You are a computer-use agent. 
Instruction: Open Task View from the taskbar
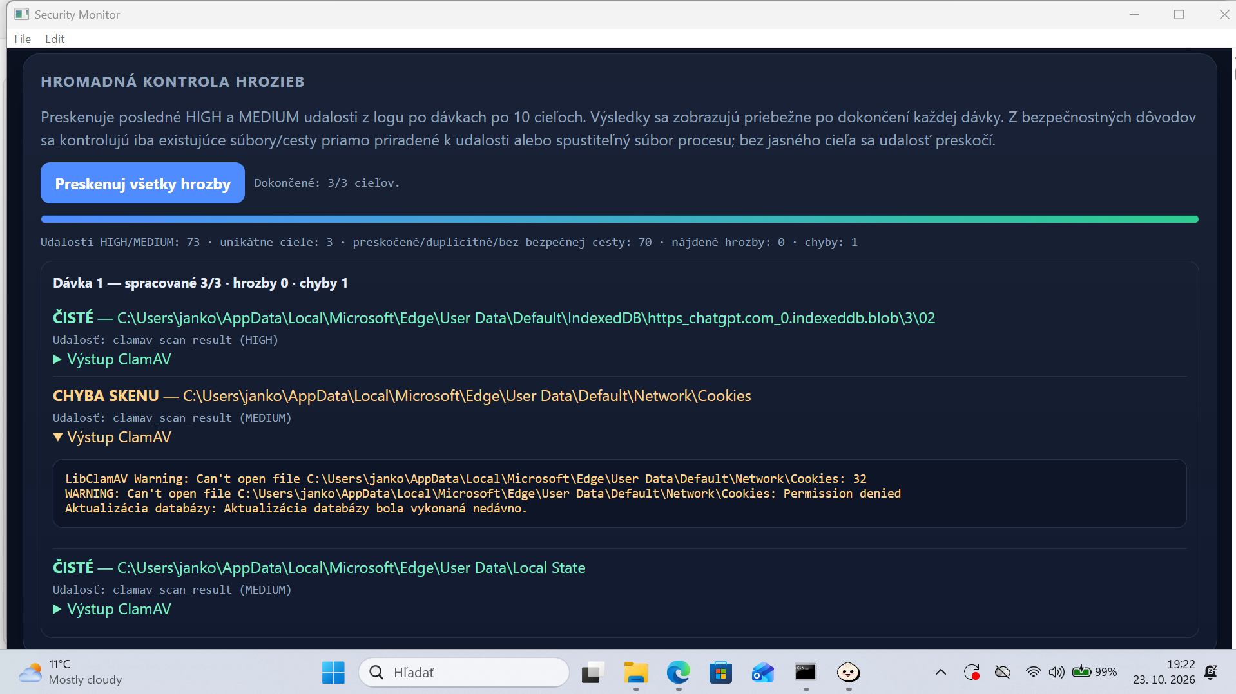point(592,673)
